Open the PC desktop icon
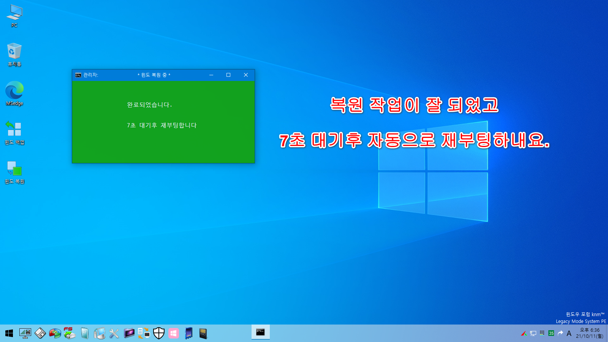This screenshot has width=608, height=342. coord(14,16)
